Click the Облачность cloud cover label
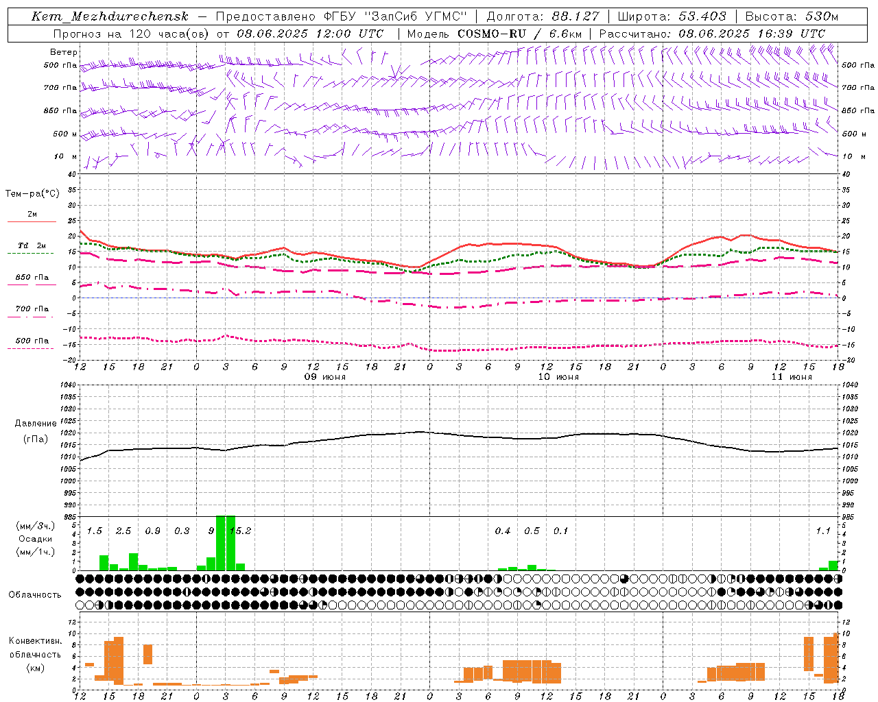 tap(35, 595)
